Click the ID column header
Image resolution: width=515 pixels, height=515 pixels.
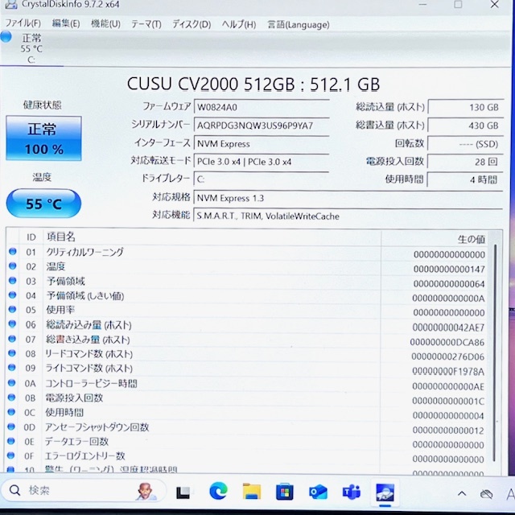(31, 237)
